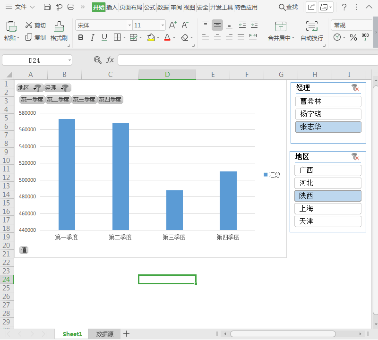Click the distributed alignment icon
Viewport: 378px width, 340px height.
click(253, 37)
